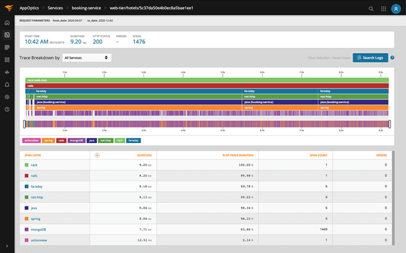Open the user profile avatar
Viewport: 406px width, 253px height.
click(396, 9)
